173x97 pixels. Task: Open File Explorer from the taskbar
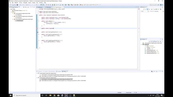pyautogui.click(x=51, y=95)
